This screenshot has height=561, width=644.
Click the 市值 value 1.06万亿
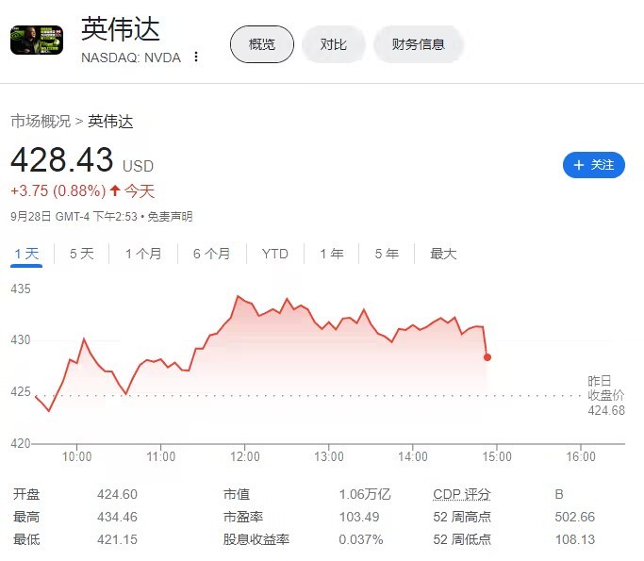pyautogui.click(x=365, y=494)
